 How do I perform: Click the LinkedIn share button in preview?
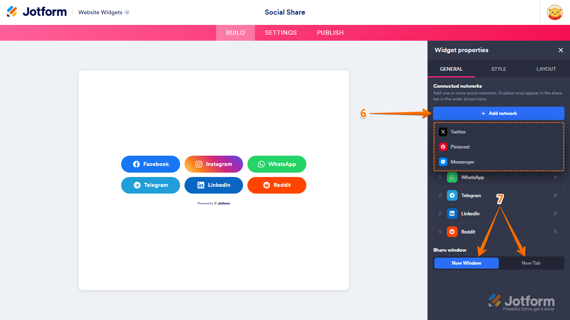tap(214, 185)
